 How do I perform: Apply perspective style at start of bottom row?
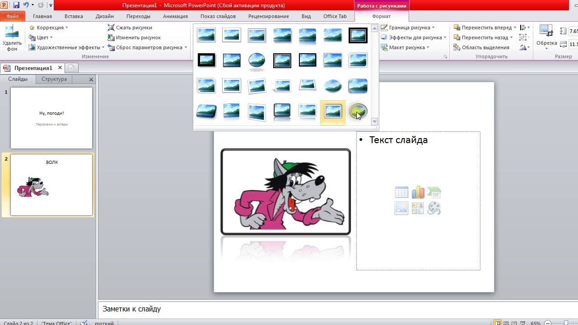pos(206,111)
